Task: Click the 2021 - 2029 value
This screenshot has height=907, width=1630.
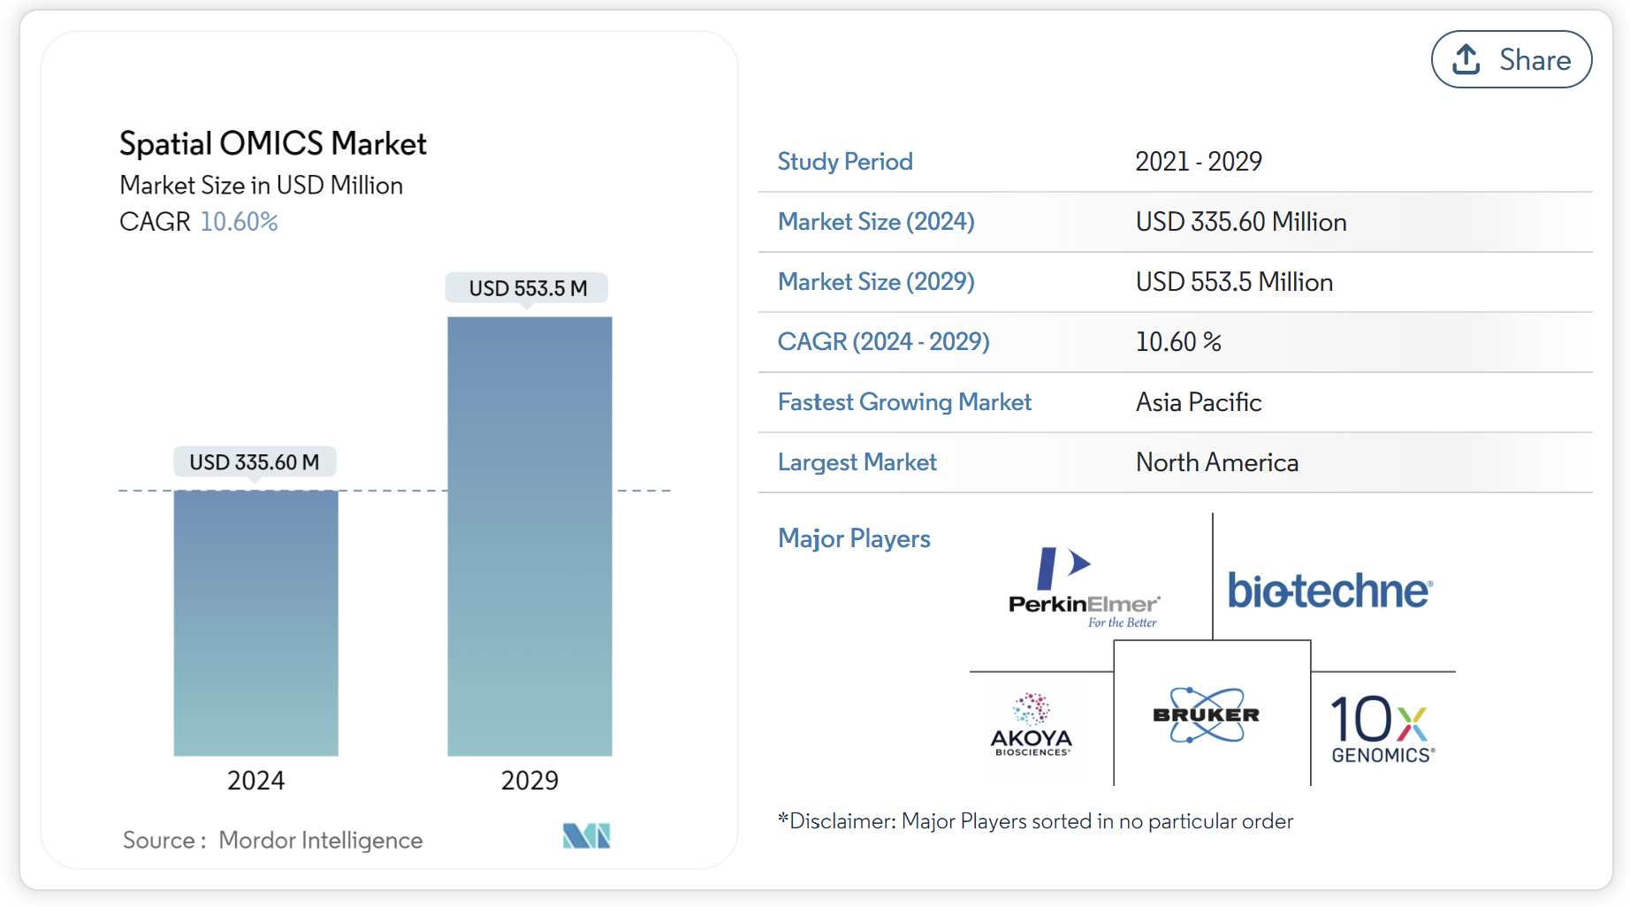Action: tap(1199, 162)
